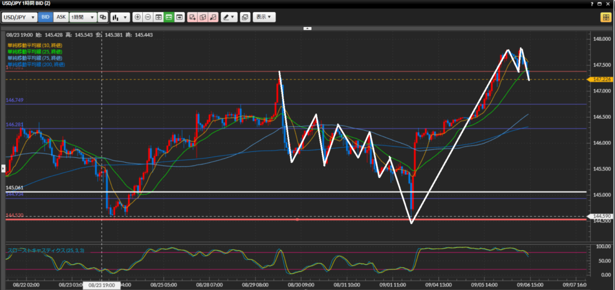Switch price display to BID
The width and height of the screenshot is (615, 290).
46,17
